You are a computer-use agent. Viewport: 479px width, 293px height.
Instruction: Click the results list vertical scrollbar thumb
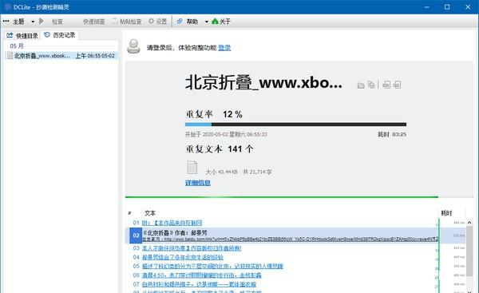(469, 251)
